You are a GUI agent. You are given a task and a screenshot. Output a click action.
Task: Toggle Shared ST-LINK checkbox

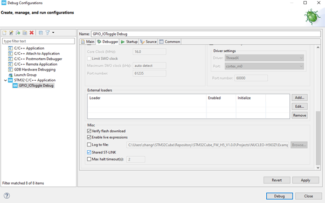89,152
